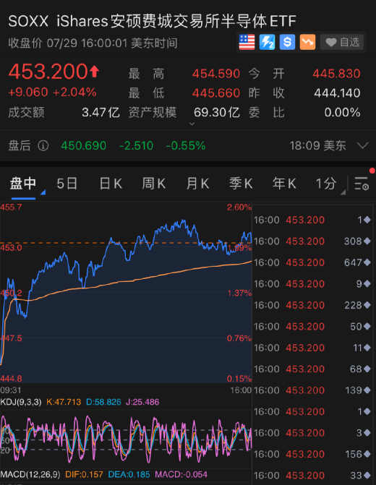Tap the diamond icon beside volume 3
The width and height of the screenshot is (376, 485).
[367, 433]
